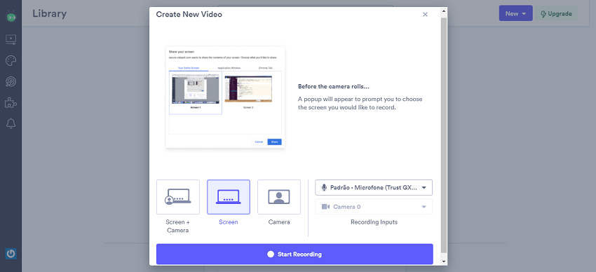Select the Screen recording mode
Image resolution: width=596 pixels, height=272 pixels.
[229, 197]
